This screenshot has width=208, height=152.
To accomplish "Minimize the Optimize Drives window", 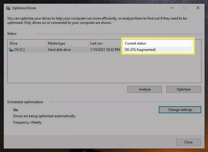I will click(x=172, y=8).
